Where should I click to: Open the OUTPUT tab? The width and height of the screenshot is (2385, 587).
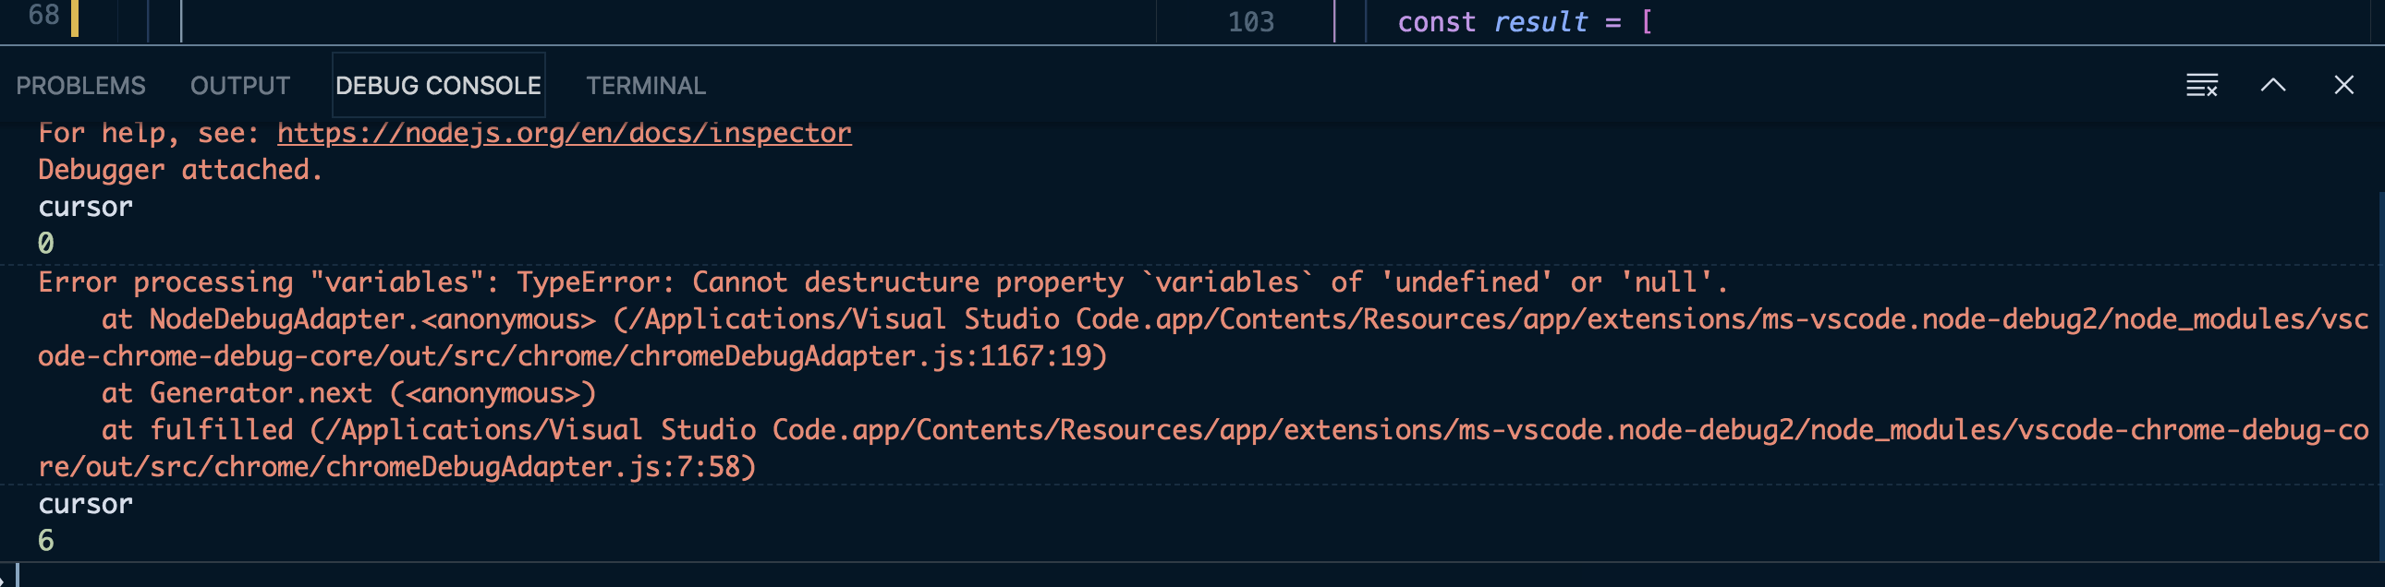(x=240, y=86)
